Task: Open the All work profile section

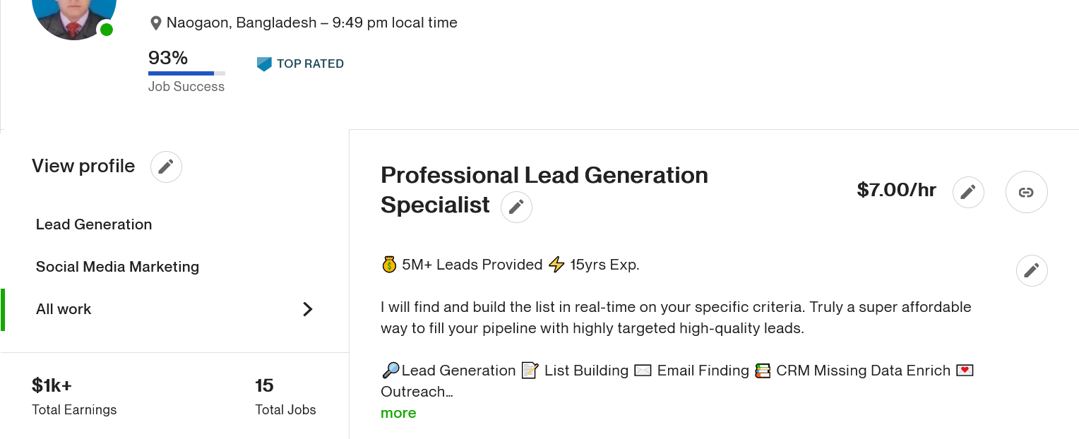Action: coord(64,309)
